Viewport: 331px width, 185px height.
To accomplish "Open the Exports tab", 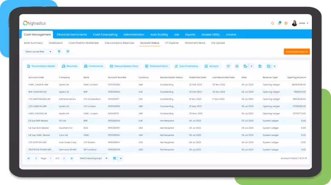I will tap(190, 35).
